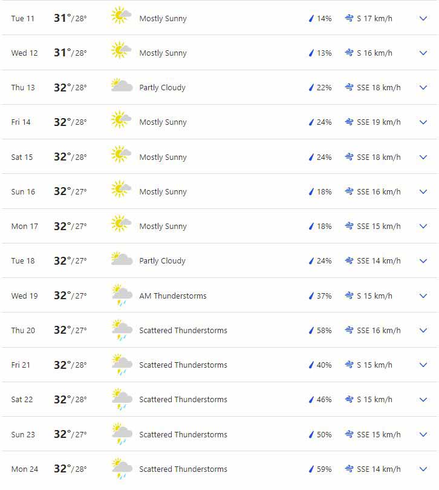Expand the Wed 12 forecast details chevron
439x490 pixels.
tap(423, 53)
